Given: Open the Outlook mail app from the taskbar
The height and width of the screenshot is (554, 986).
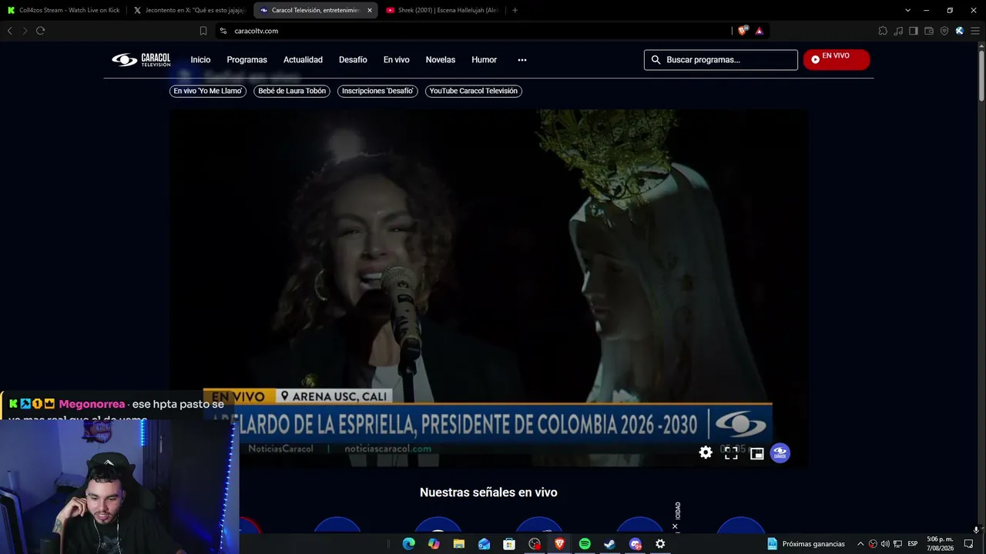Looking at the screenshot, I should pyautogui.click(x=484, y=544).
